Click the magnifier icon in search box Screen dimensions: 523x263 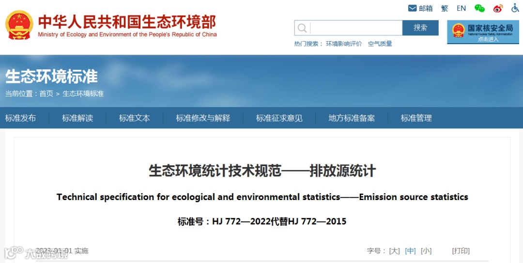(302, 28)
